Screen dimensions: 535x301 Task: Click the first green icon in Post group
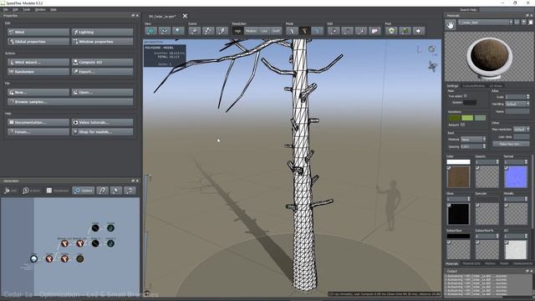[391, 31]
